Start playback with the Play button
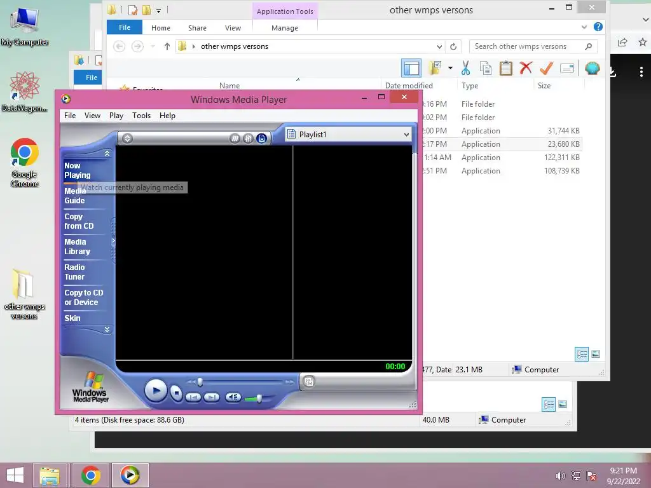Viewport: 651px width, 488px height. coord(156,391)
